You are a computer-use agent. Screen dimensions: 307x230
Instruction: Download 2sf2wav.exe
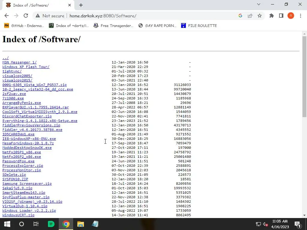[14, 94]
